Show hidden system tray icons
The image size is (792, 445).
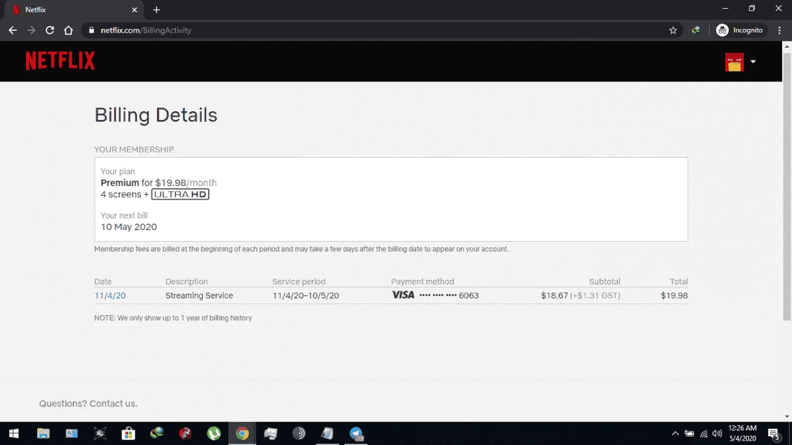tap(675, 433)
